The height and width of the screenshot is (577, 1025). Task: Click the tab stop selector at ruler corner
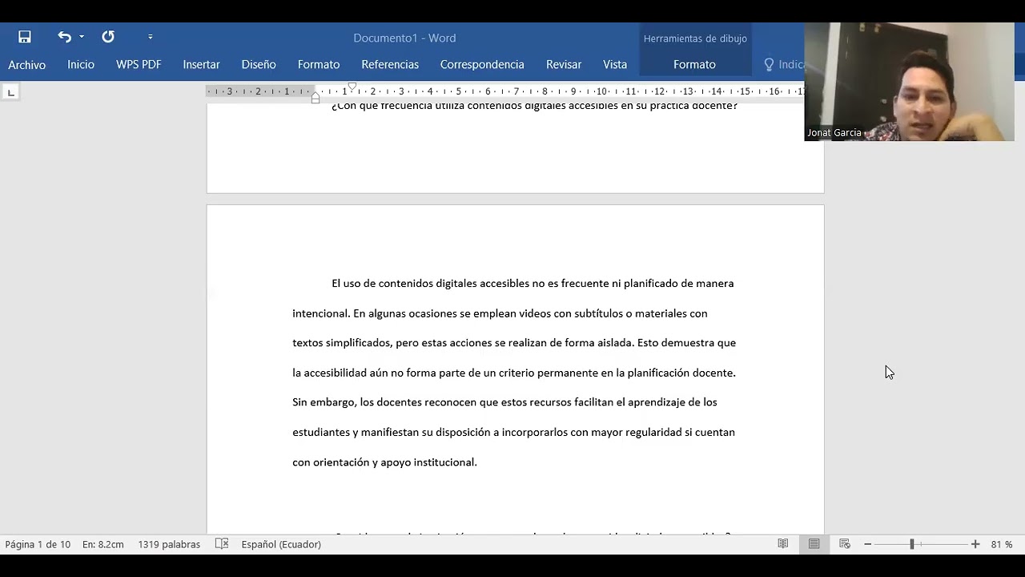(x=10, y=92)
